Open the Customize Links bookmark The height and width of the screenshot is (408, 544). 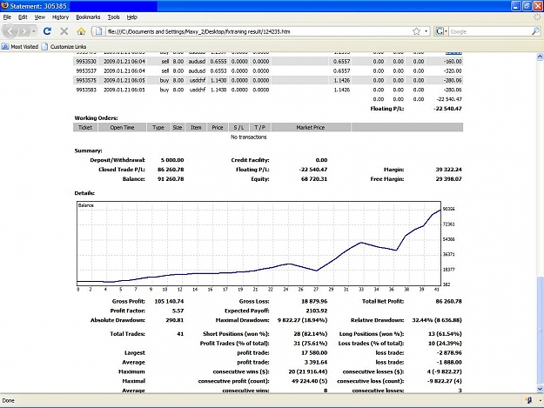64,46
